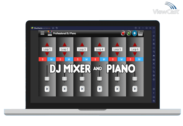Play Loop 1

click(47, 89)
